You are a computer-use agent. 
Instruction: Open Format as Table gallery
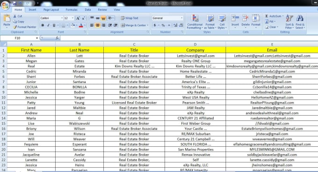tap(210, 22)
